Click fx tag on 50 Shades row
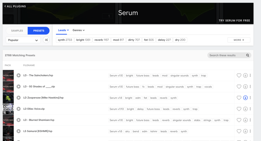This screenshot has width=261, height=141. tap(143, 87)
